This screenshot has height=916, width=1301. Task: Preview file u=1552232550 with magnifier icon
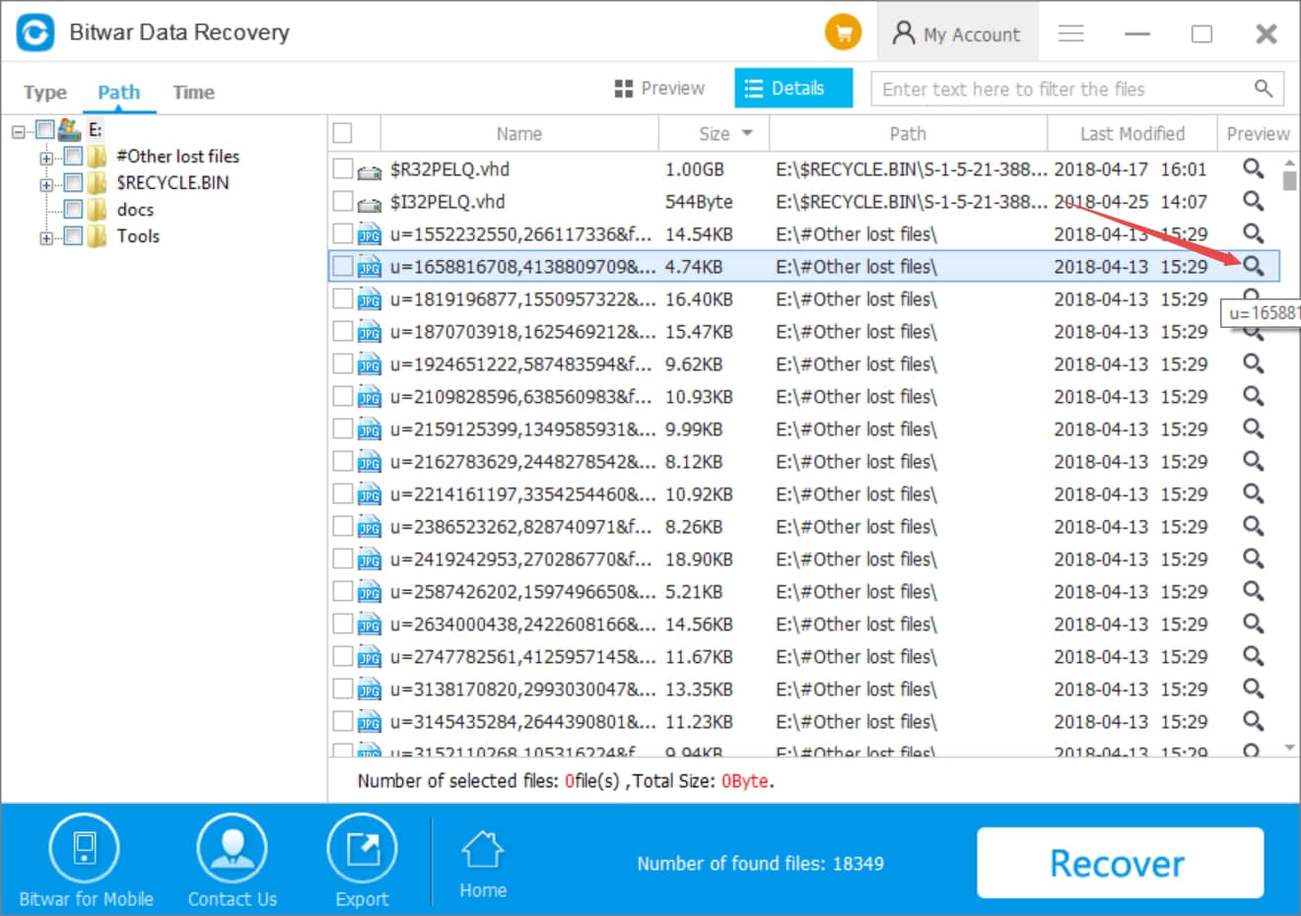[1253, 233]
